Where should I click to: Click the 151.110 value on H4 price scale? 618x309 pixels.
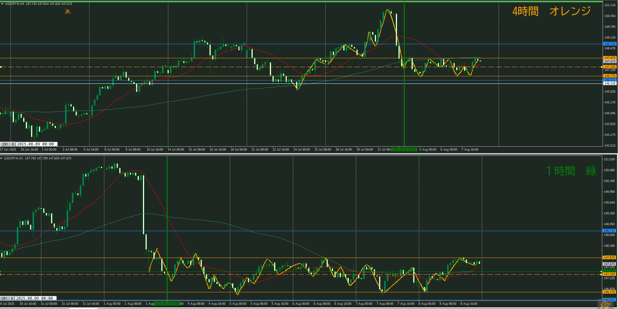(610, 5)
